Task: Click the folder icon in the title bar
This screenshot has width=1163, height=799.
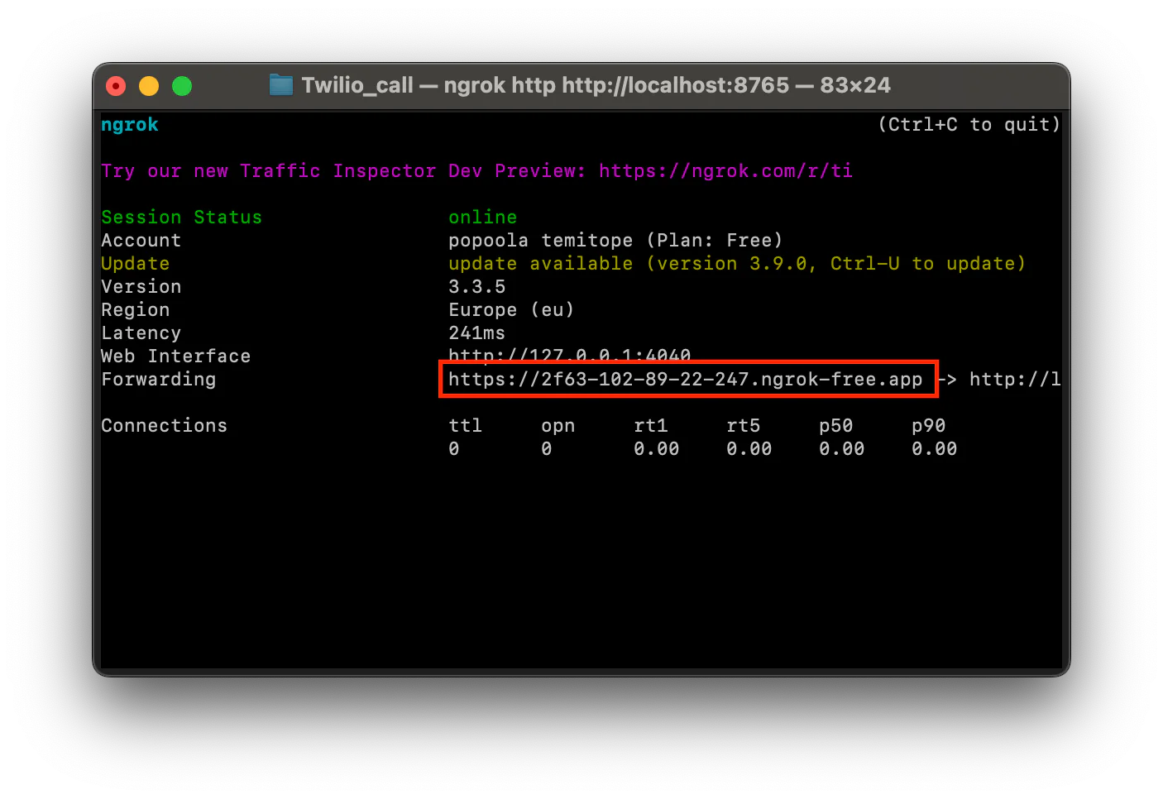Action: (281, 85)
